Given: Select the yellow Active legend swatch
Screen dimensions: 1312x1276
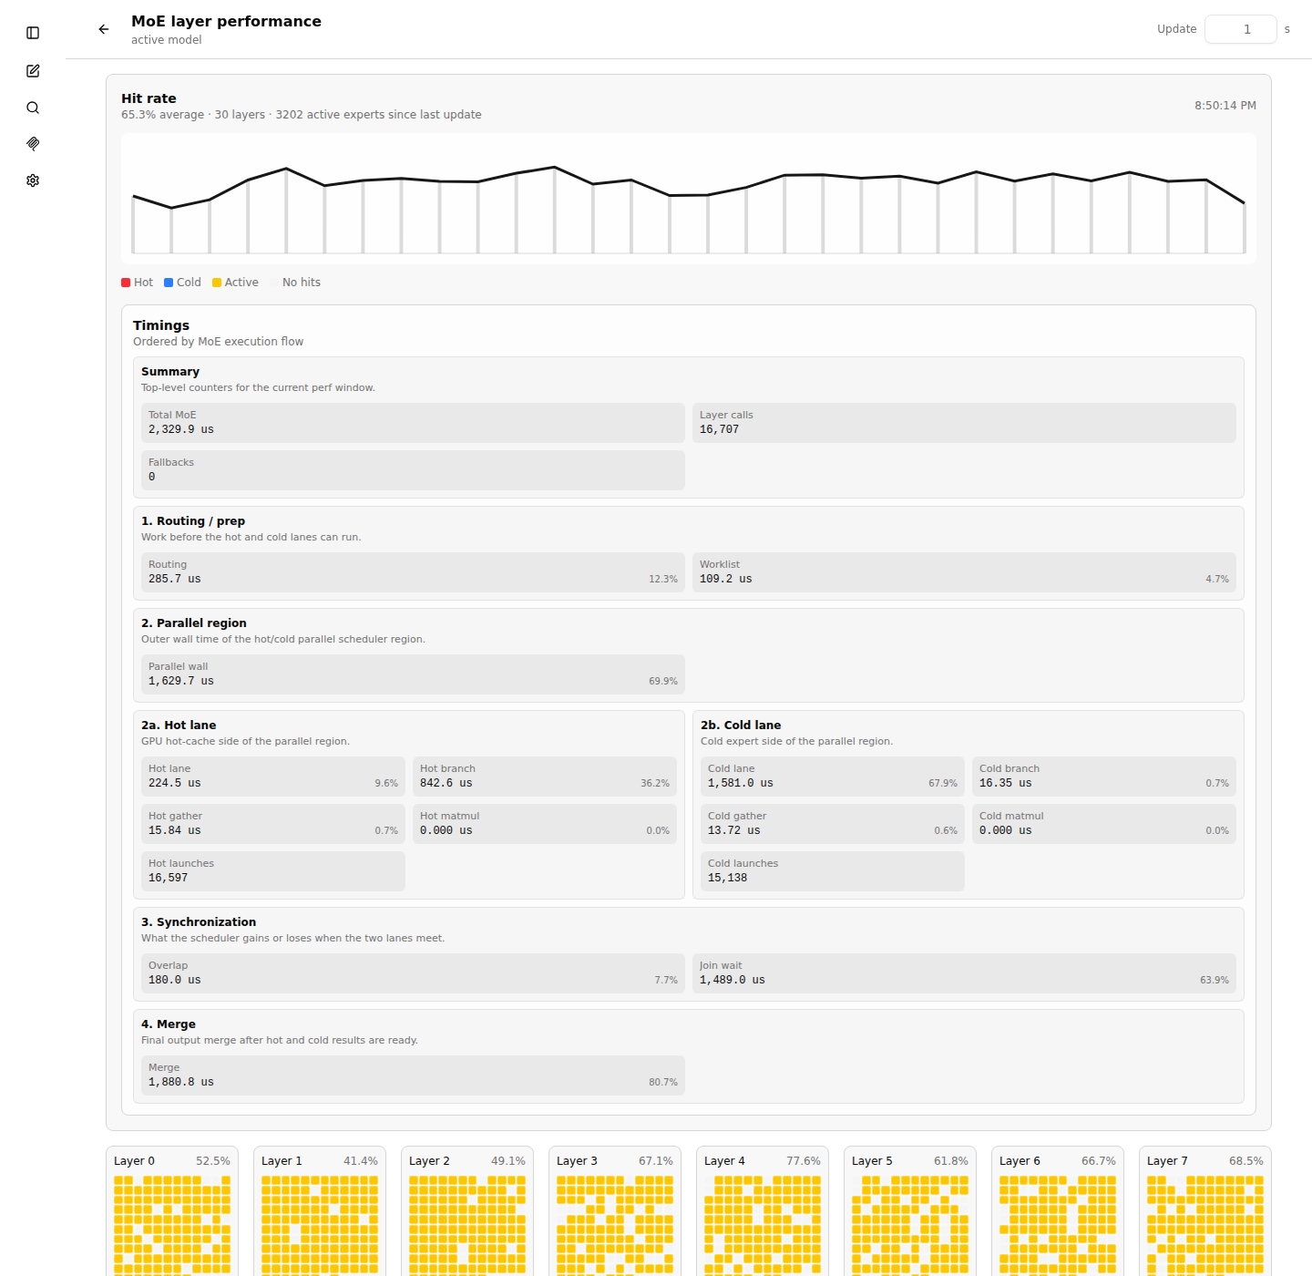Looking at the screenshot, I should pyautogui.click(x=217, y=283).
